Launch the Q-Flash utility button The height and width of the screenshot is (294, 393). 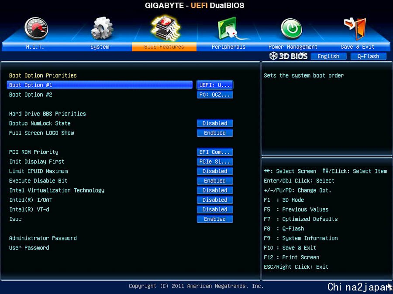point(368,56)
